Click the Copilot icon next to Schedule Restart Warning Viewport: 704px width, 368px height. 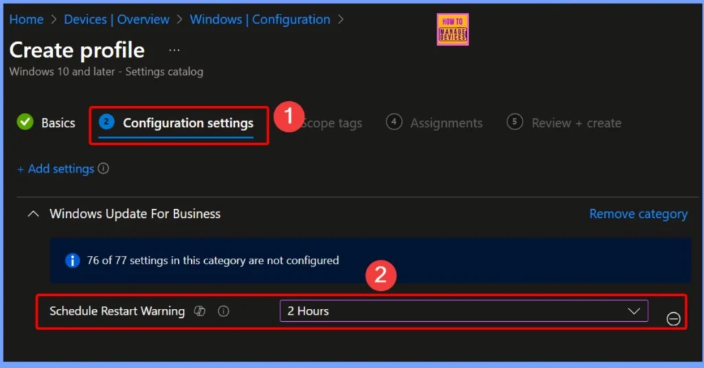pos(200,311)
